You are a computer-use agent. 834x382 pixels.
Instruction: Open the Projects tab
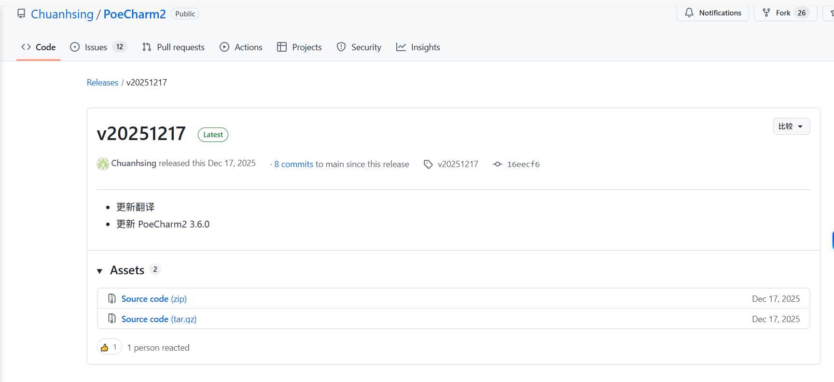299,47
